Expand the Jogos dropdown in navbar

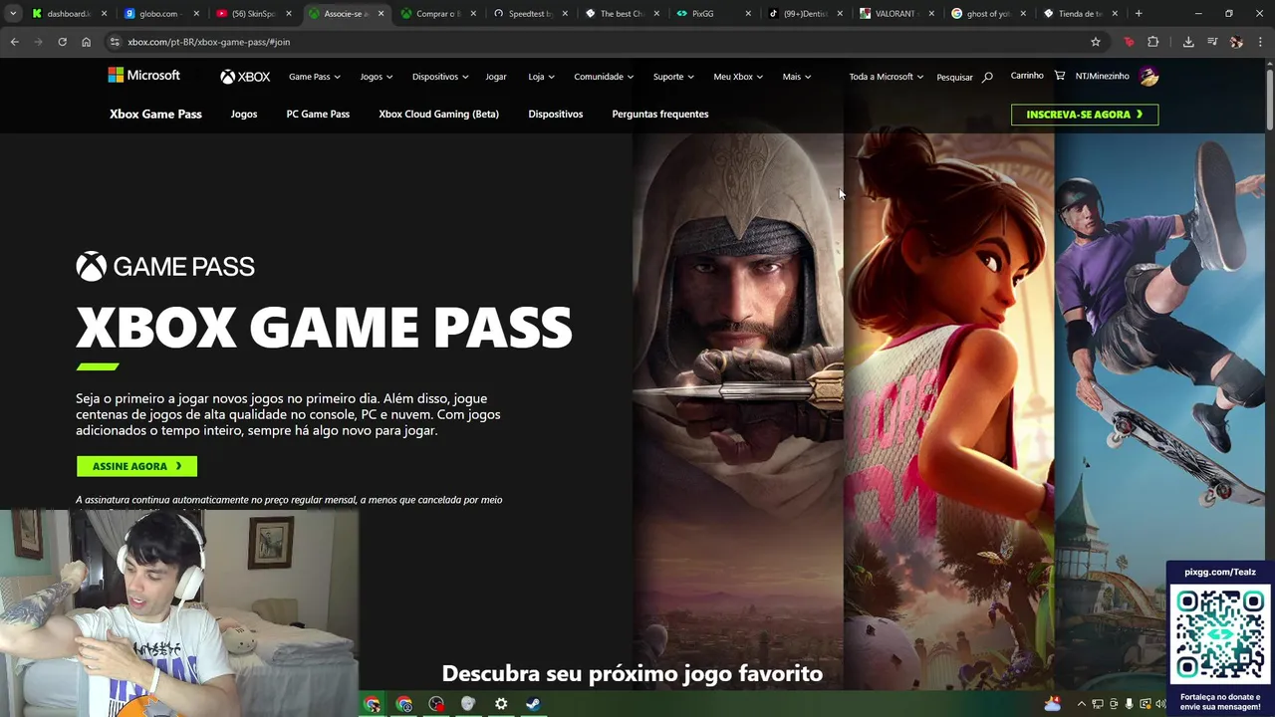click(377, 77)
